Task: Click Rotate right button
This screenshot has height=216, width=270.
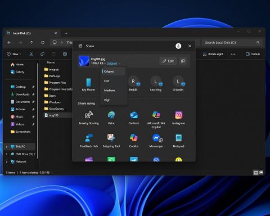Action: click(213, 54)
